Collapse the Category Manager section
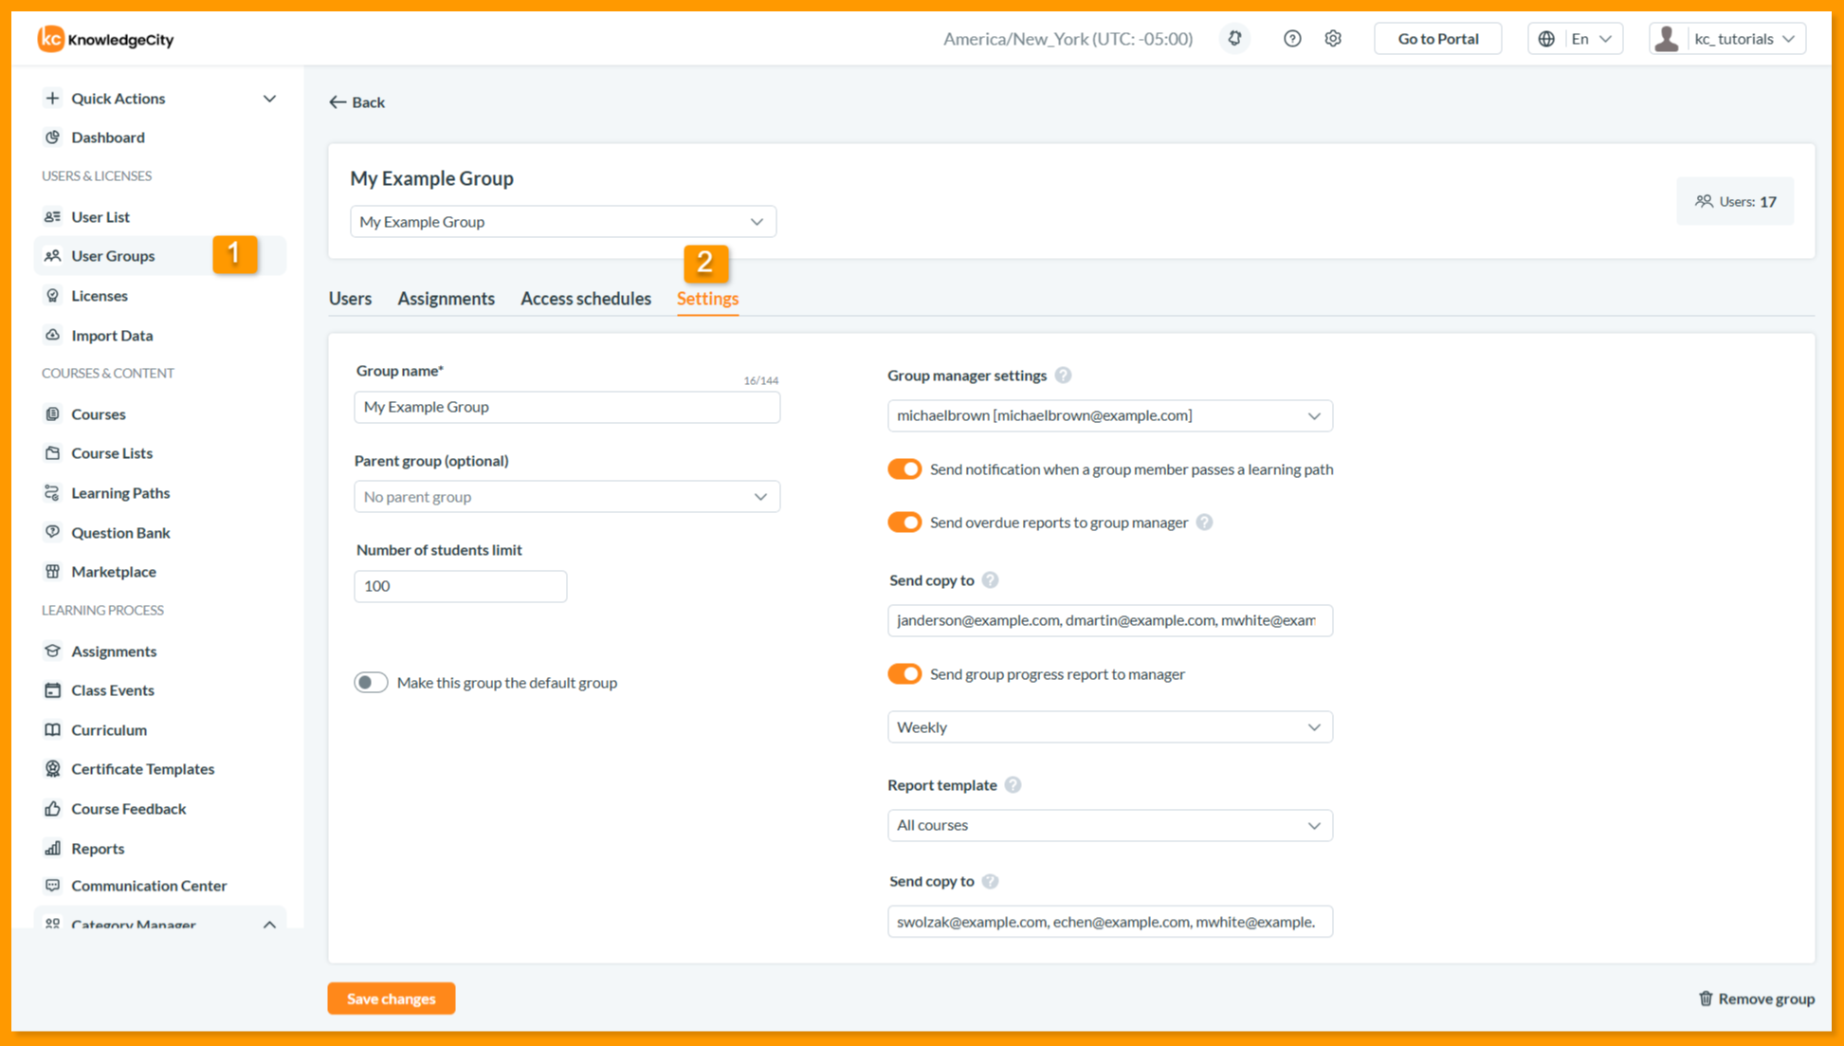Viewport: 1844px width, 1046px height. pyautogui.click(x=269, y=925)
